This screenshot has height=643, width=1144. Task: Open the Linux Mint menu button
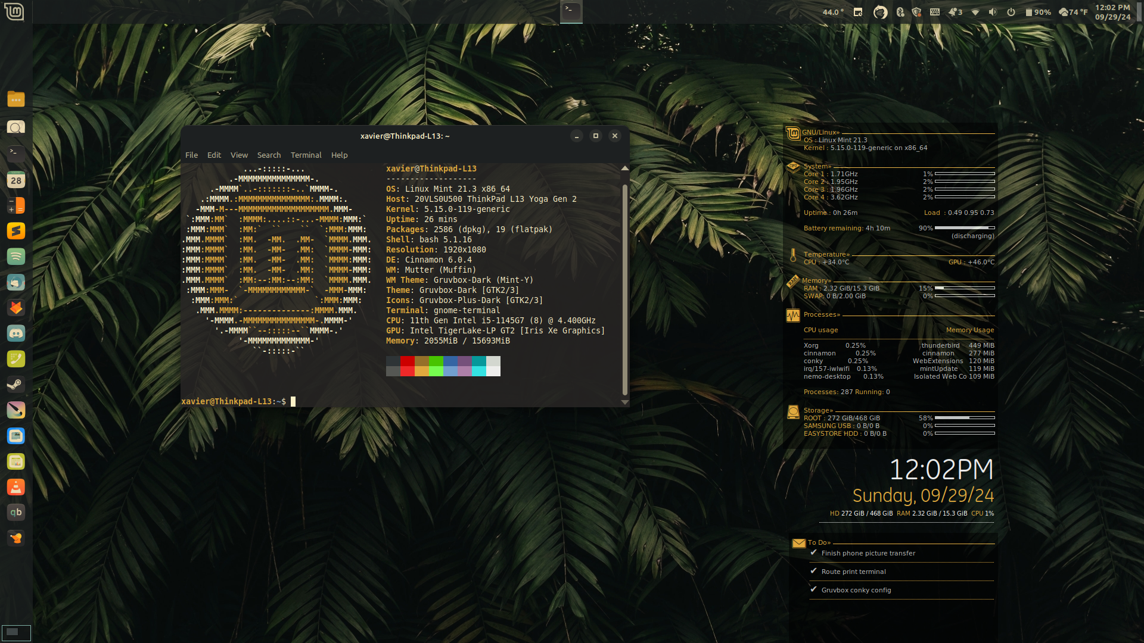(x=14, y=11)
